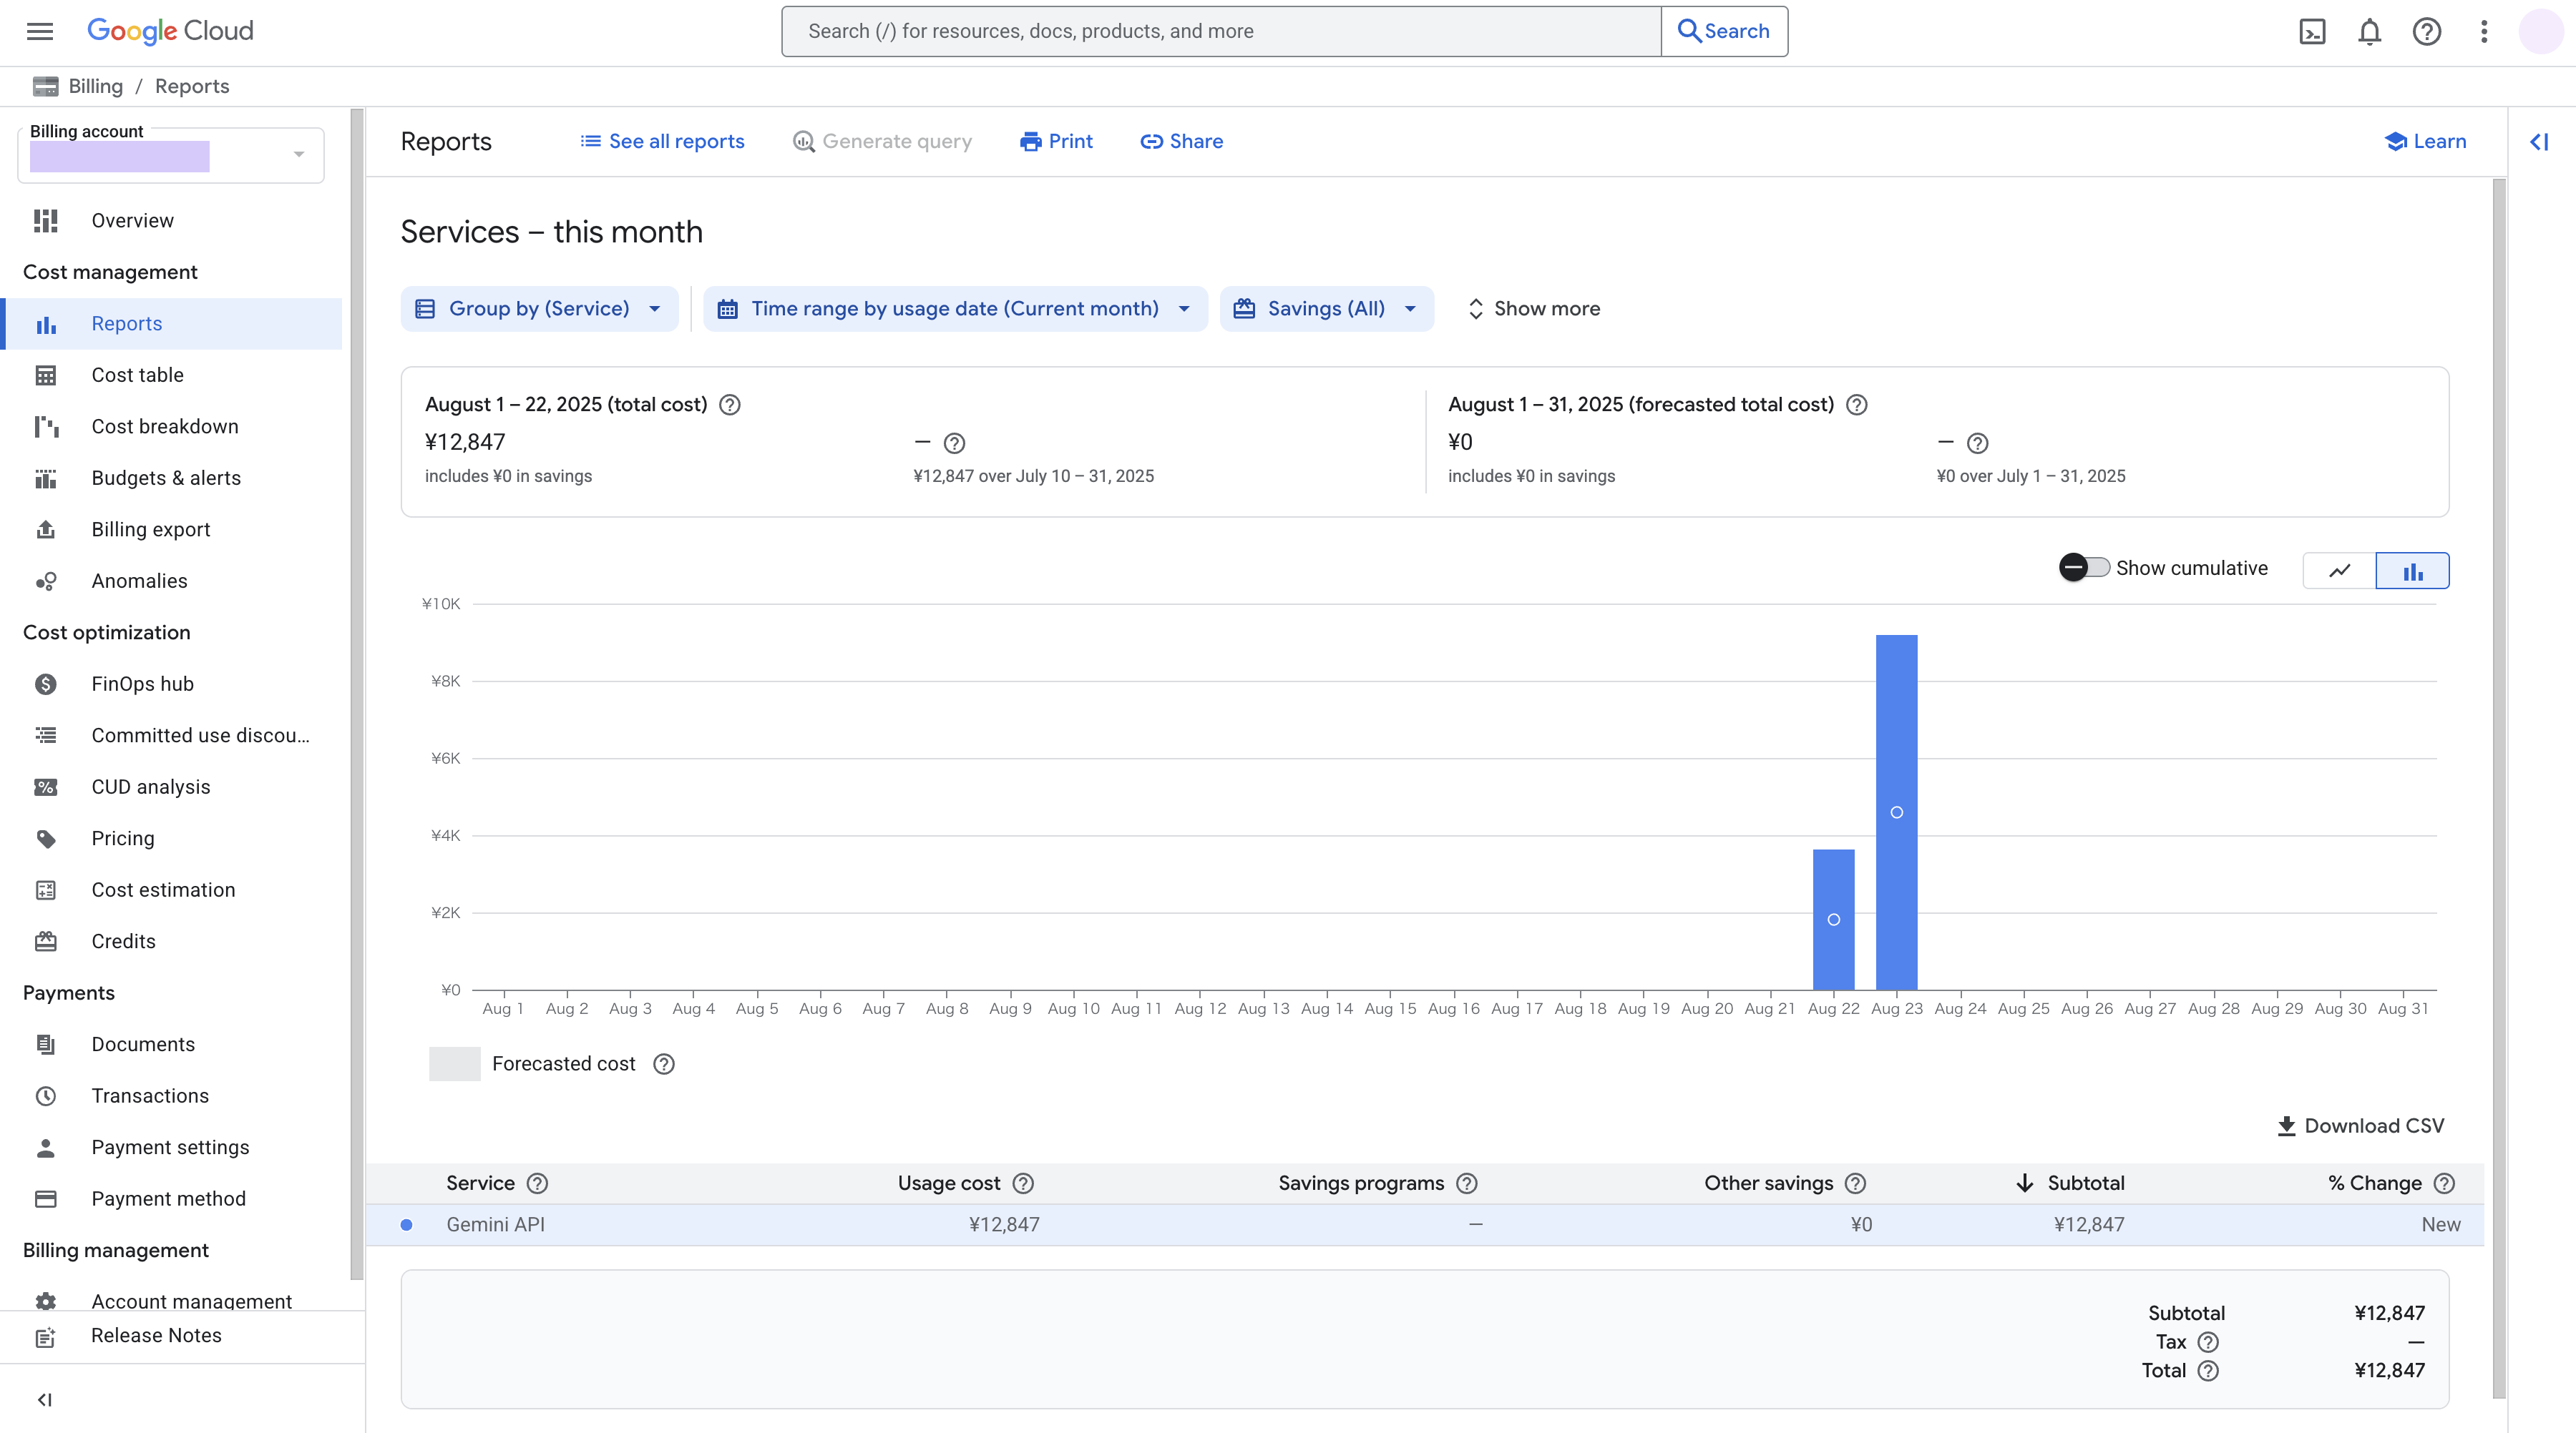Open Billing account dropdown

coord(171,156)
